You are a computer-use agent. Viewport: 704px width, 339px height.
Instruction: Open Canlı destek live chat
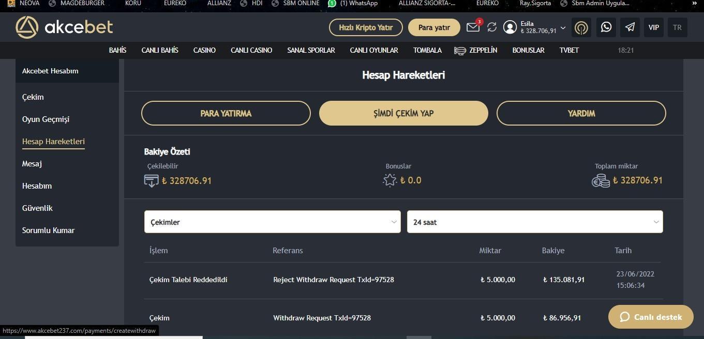point(651,317)
